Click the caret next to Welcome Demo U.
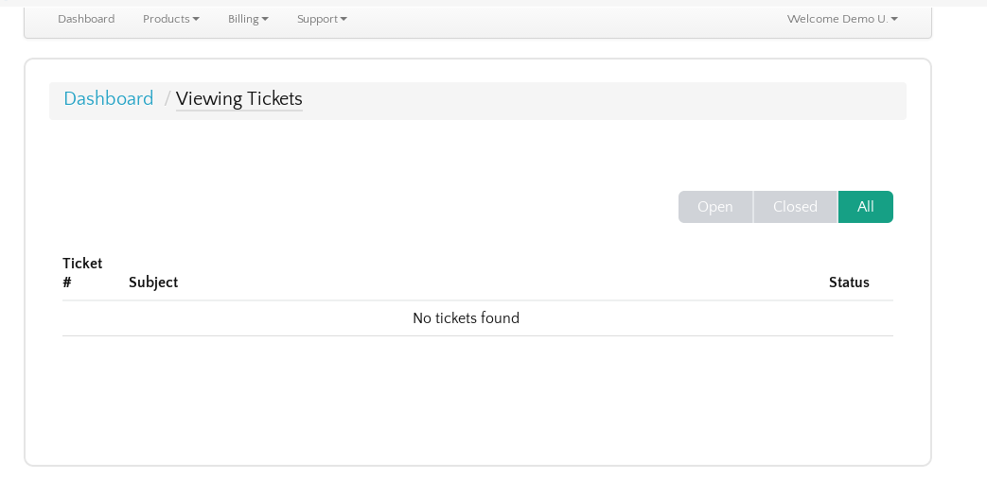This screenshot has width=987, height=479. (894, 19)
